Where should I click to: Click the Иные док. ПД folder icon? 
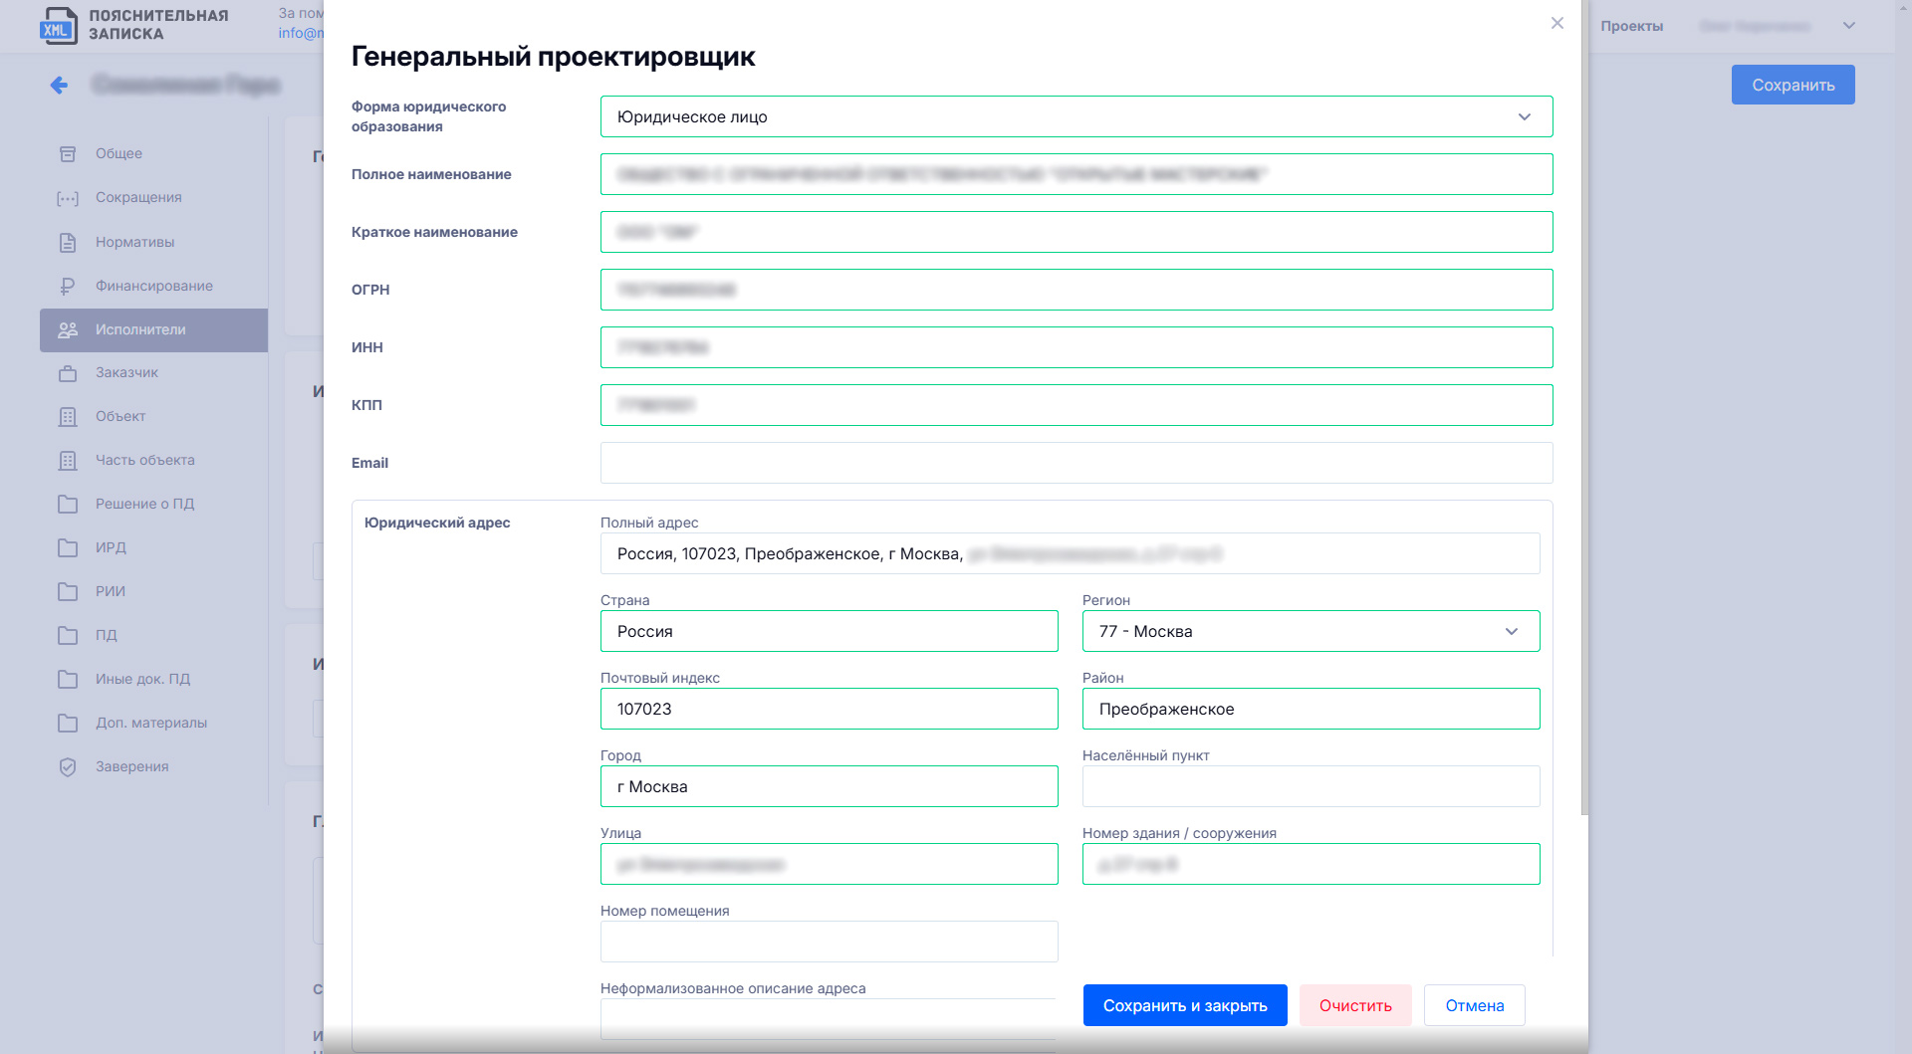68,680
